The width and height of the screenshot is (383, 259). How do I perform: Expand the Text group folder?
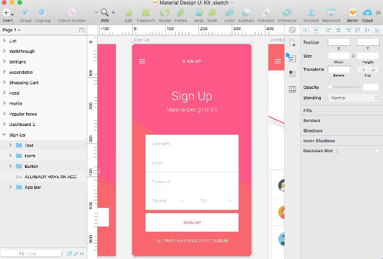pyautogui.click(x=10, y=145)
